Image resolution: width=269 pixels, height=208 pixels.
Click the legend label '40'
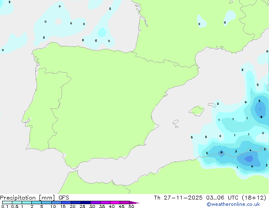click(x=112, y=206)
